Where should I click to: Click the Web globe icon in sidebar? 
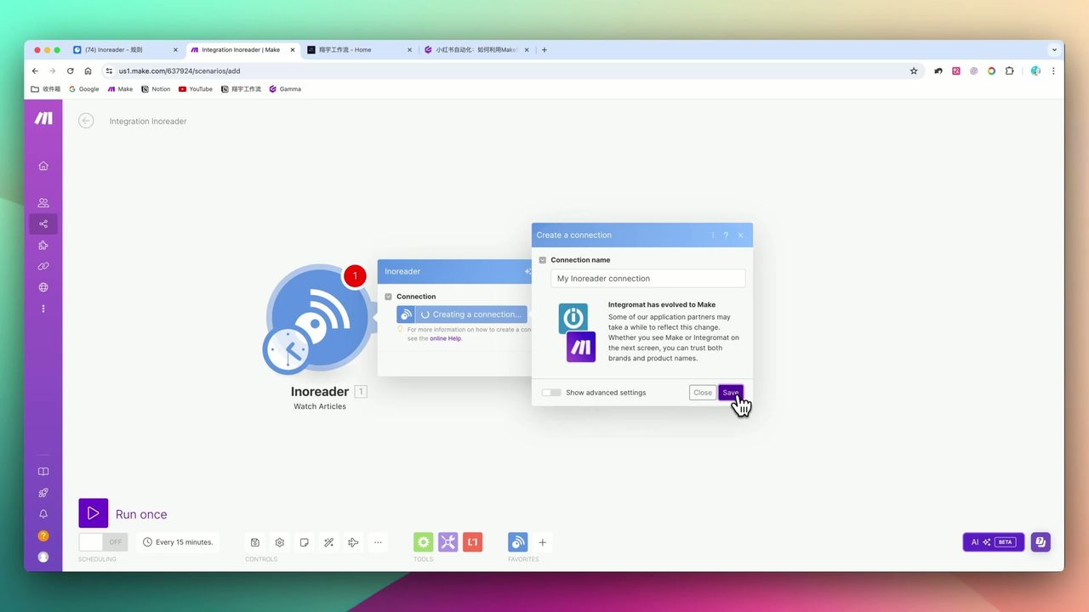(43, 287)
